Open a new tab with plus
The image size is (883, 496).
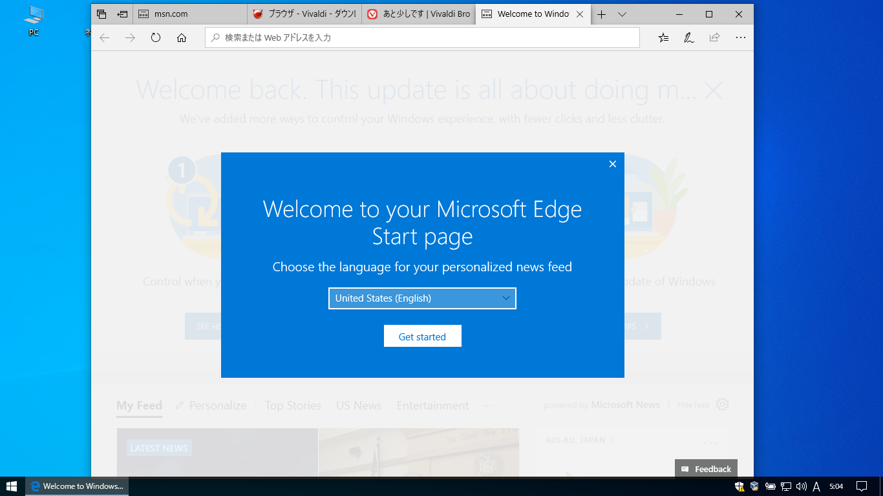coord(602,14)
